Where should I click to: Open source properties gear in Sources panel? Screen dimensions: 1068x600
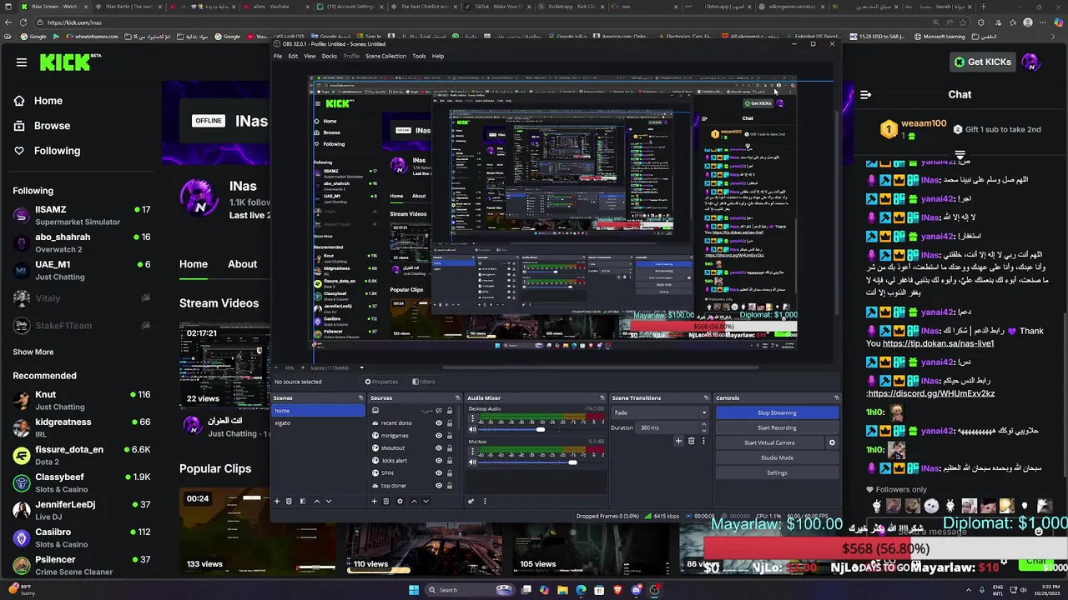(x=400, y=501)
